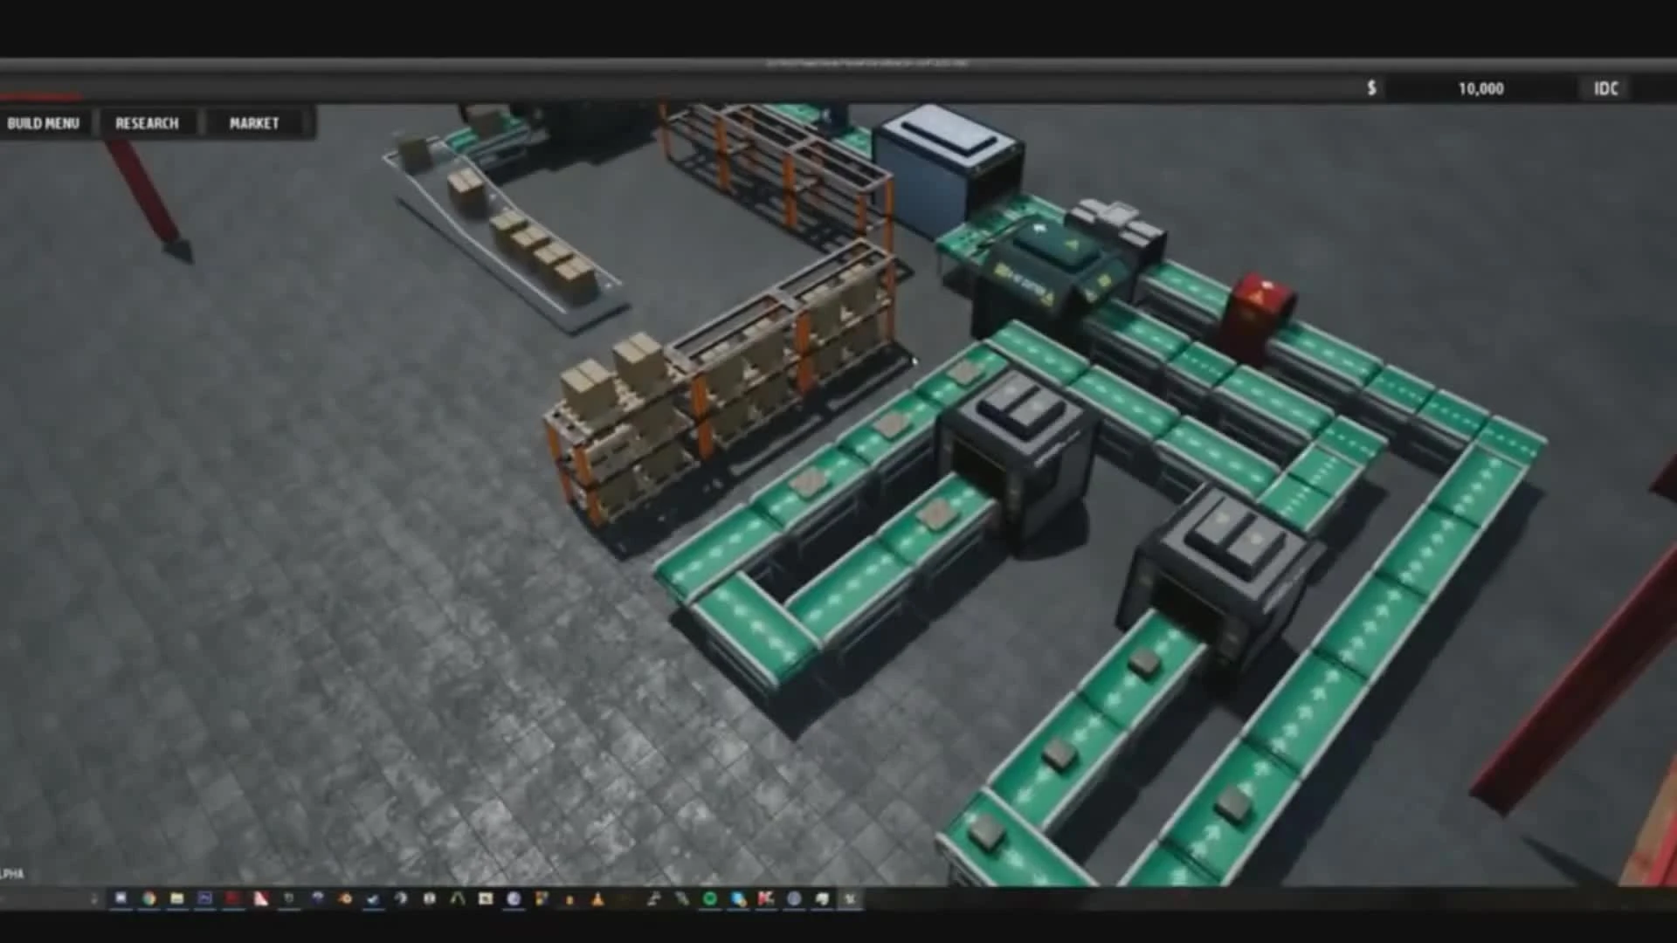Open the Build Menu

[43, 123]
